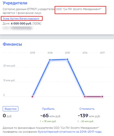This screenshot has height=136, width=114.
Task: Click the 2017 data point on chart
Action: coord(102,97)
